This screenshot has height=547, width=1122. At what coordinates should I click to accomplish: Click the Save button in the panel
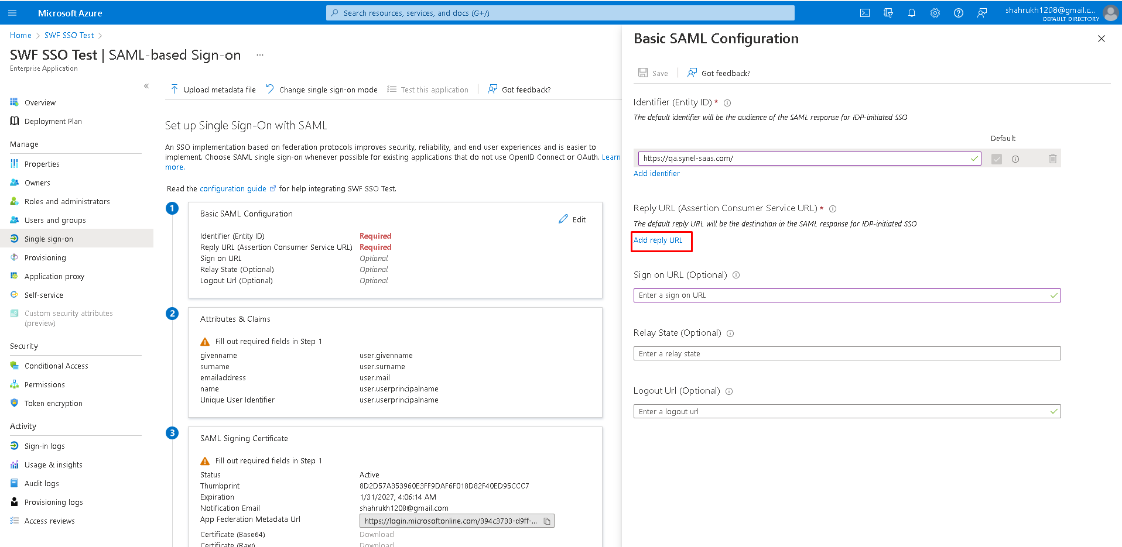coord(653,73)
